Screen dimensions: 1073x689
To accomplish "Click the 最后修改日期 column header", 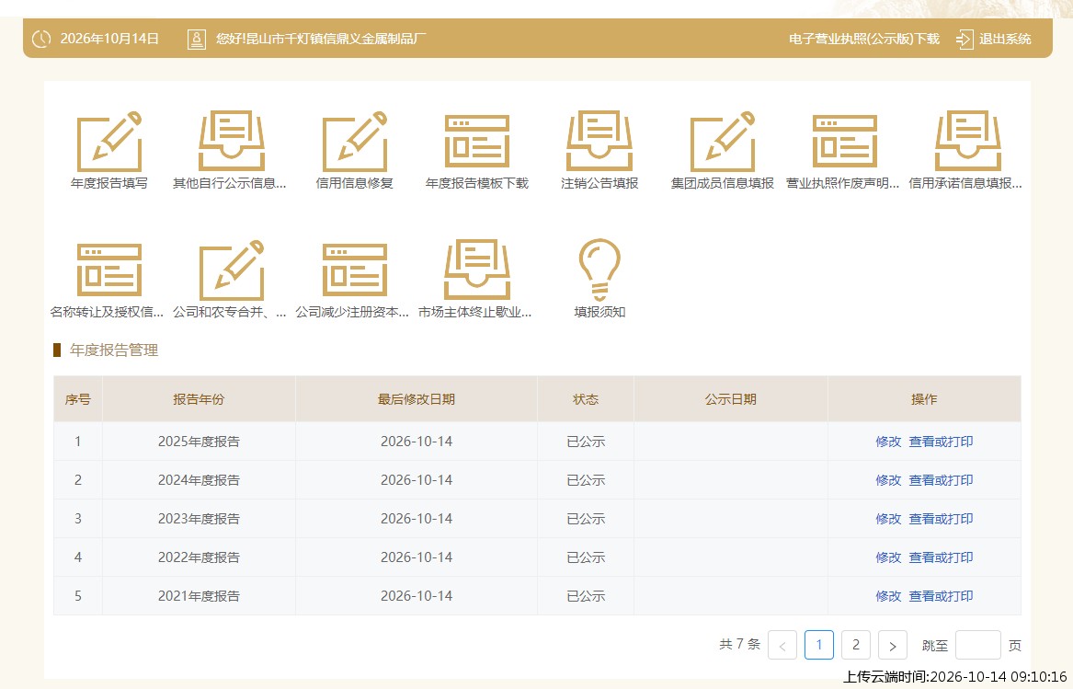I will [417, 399].
